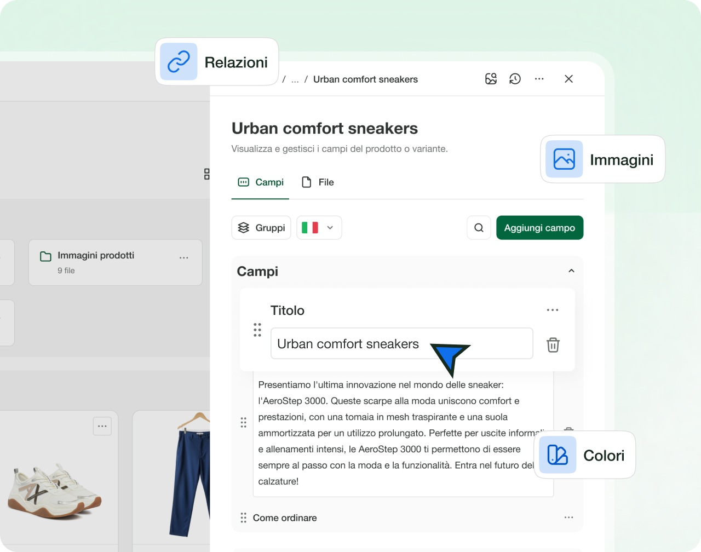Viewport: 701px width, 552px height.
Task: Delete the Titolo field with the trash icon
Action: [x=553, y=344]
